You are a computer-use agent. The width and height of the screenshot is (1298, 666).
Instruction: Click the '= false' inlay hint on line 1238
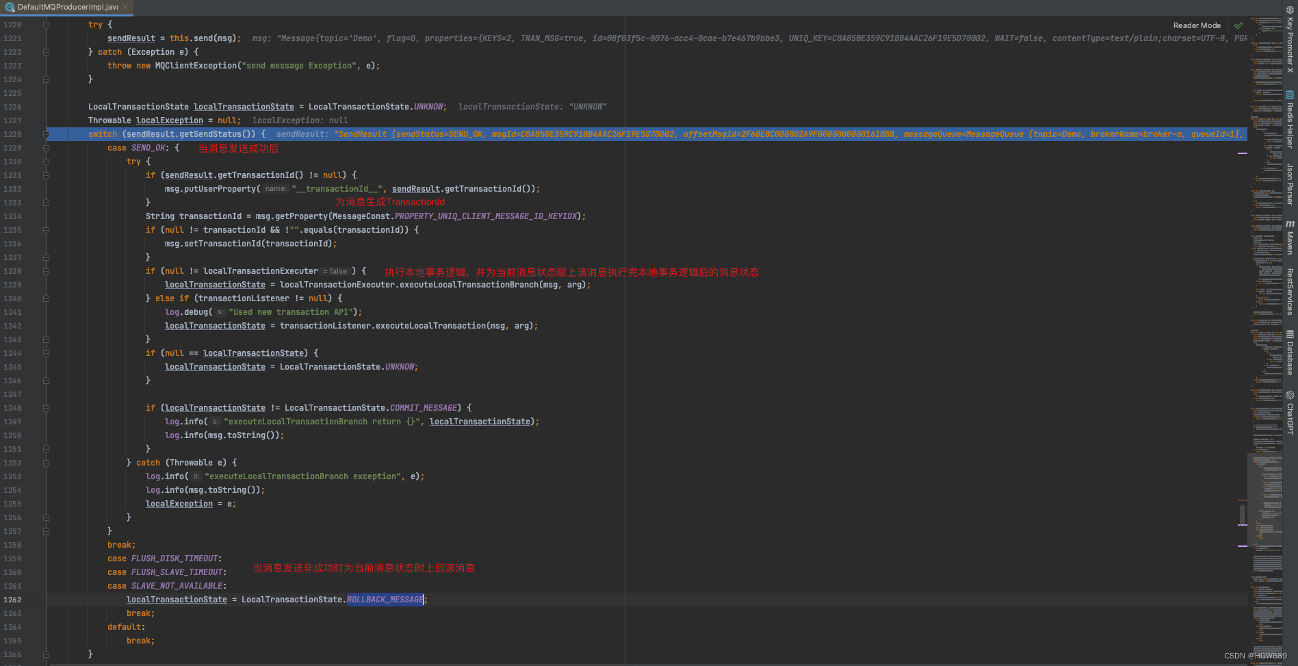coord(335,271)
